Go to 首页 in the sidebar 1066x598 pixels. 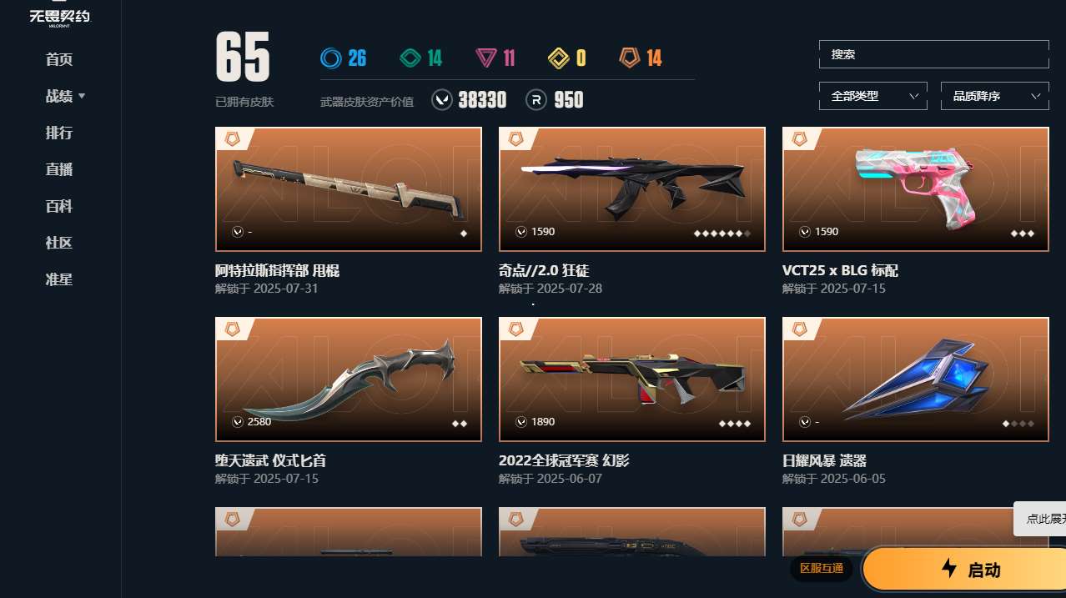point(59,59)
